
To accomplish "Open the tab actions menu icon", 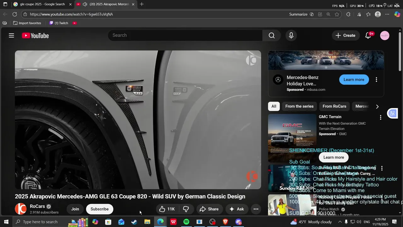I will (x=5, y=4).
